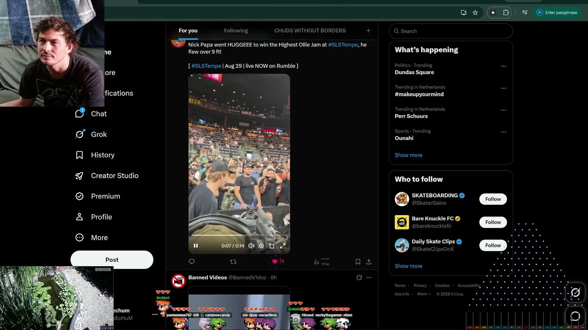The image size is (588, 330).
Task: Open the browser extensions puzzle icon
Action: 506,12
